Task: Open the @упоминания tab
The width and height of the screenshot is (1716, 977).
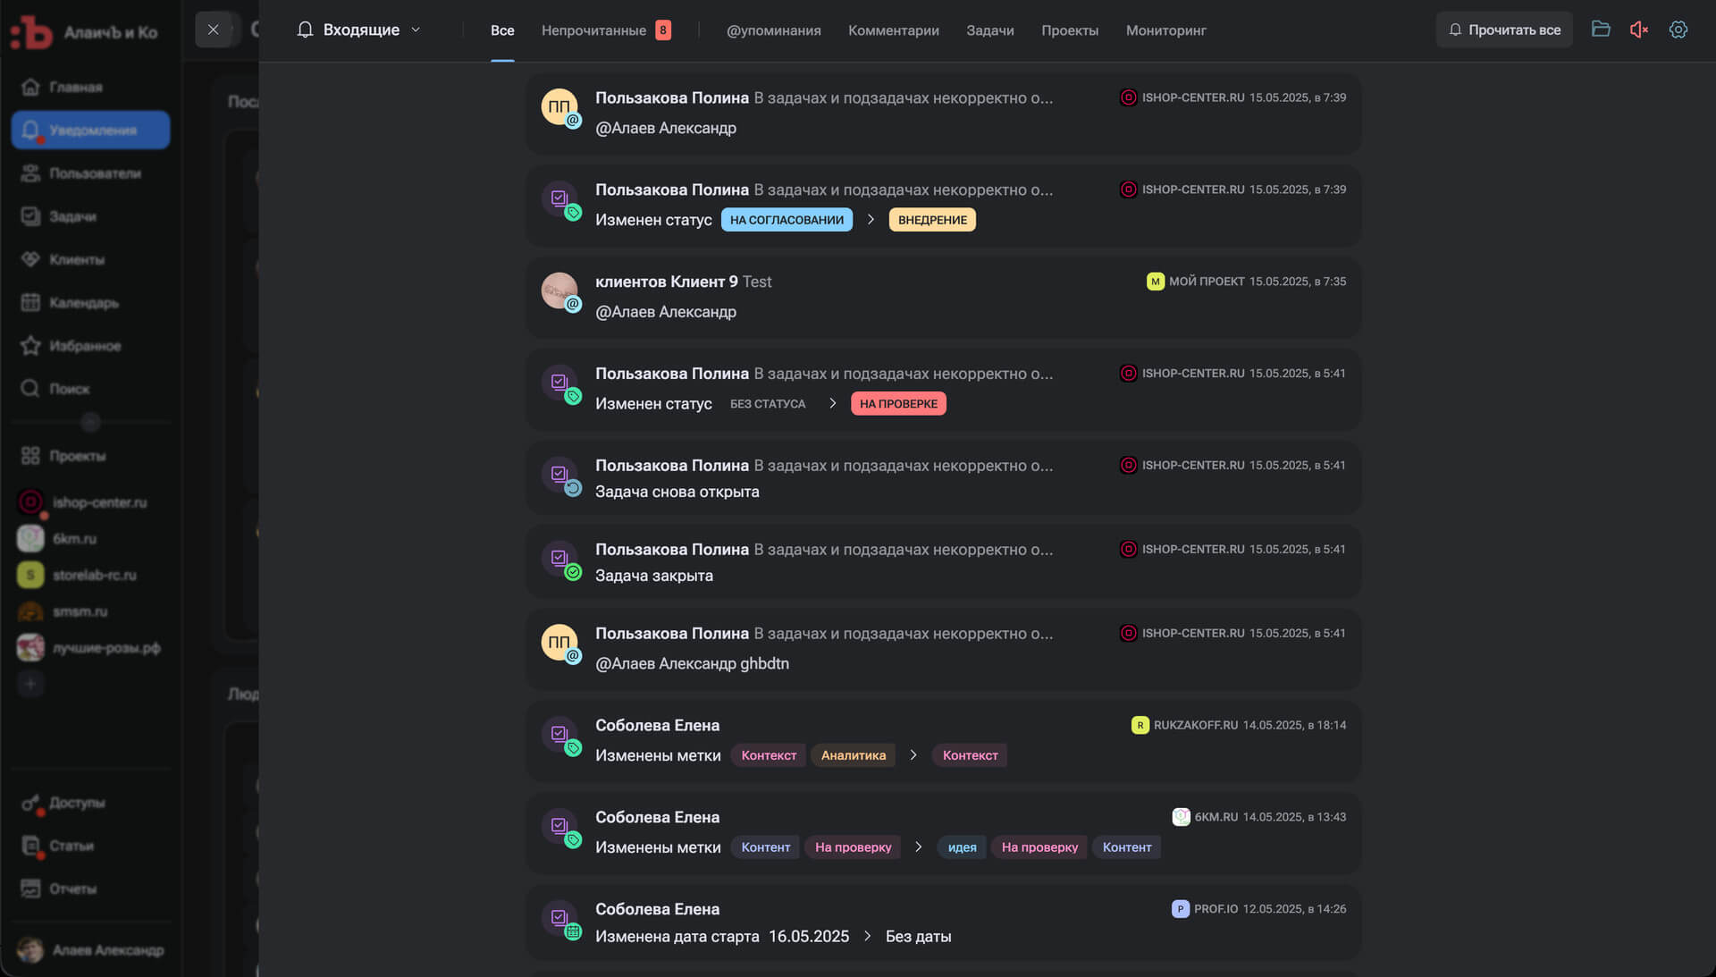Action: (x=773, y=30)
